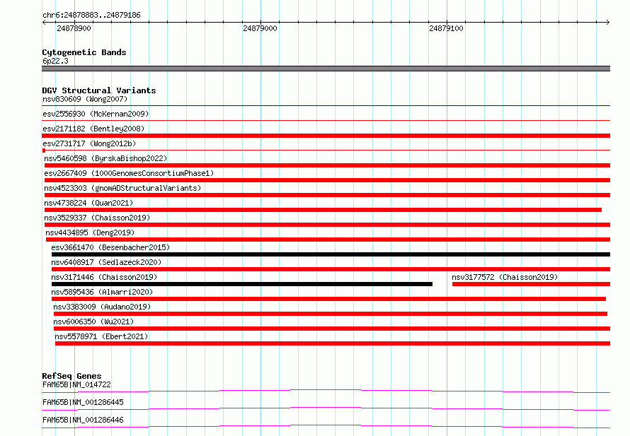Screen dimensions: 630x436
Task: Click nsv4523303 (gnomADStructuralVariants) label
Action: coord(122,188)
